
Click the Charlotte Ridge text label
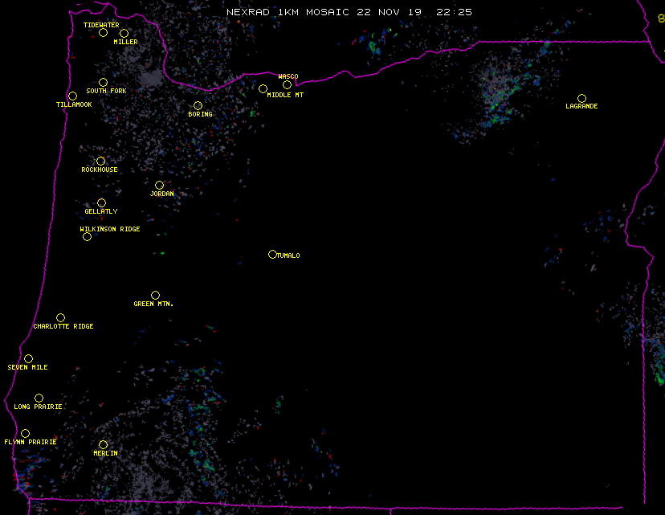pyautogui.click(x=63, y=327)
